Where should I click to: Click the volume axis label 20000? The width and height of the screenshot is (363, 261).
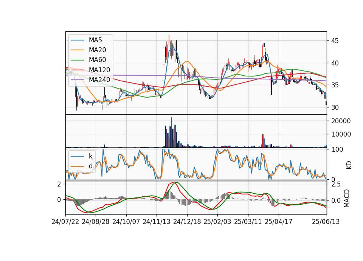coord(341,121)
